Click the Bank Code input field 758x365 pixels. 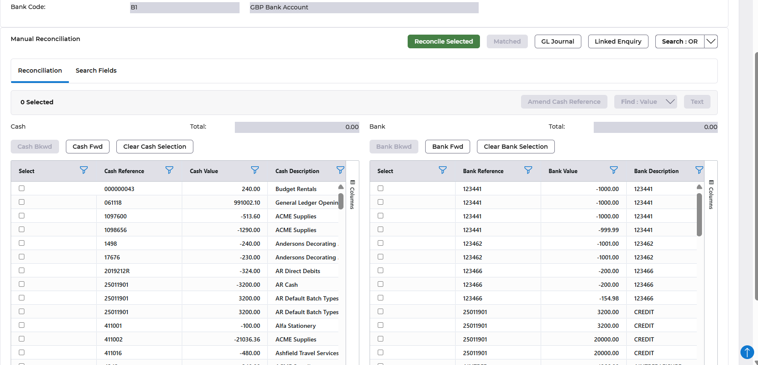click(x=184, y=8)
